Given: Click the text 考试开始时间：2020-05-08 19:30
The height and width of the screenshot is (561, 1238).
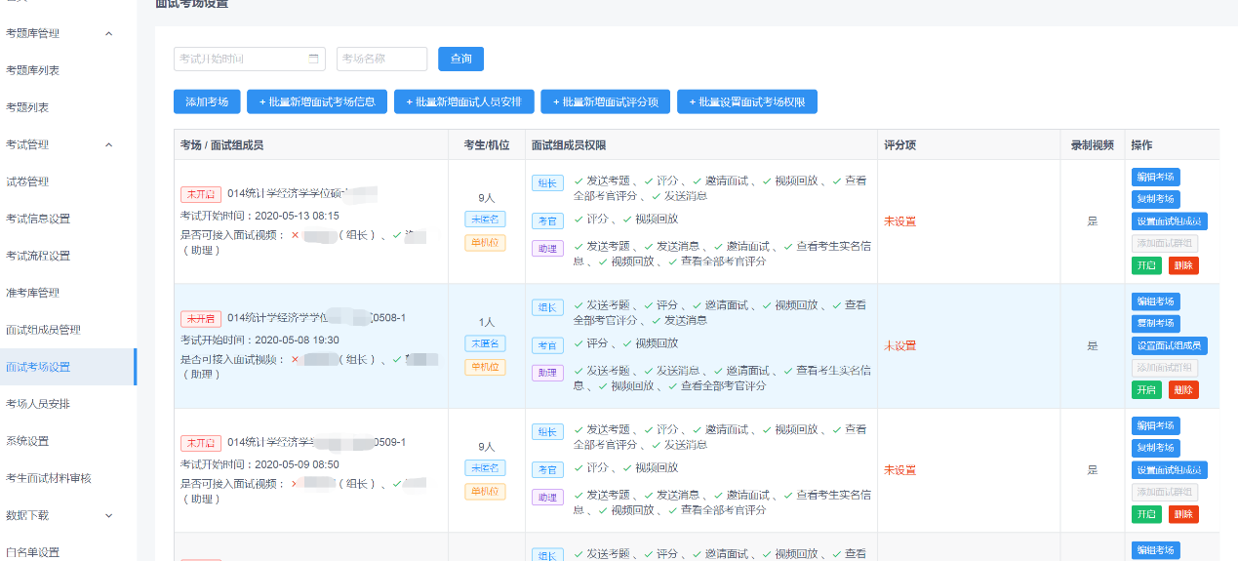Looking at the screenshot, I should click(x=260, y=340).
